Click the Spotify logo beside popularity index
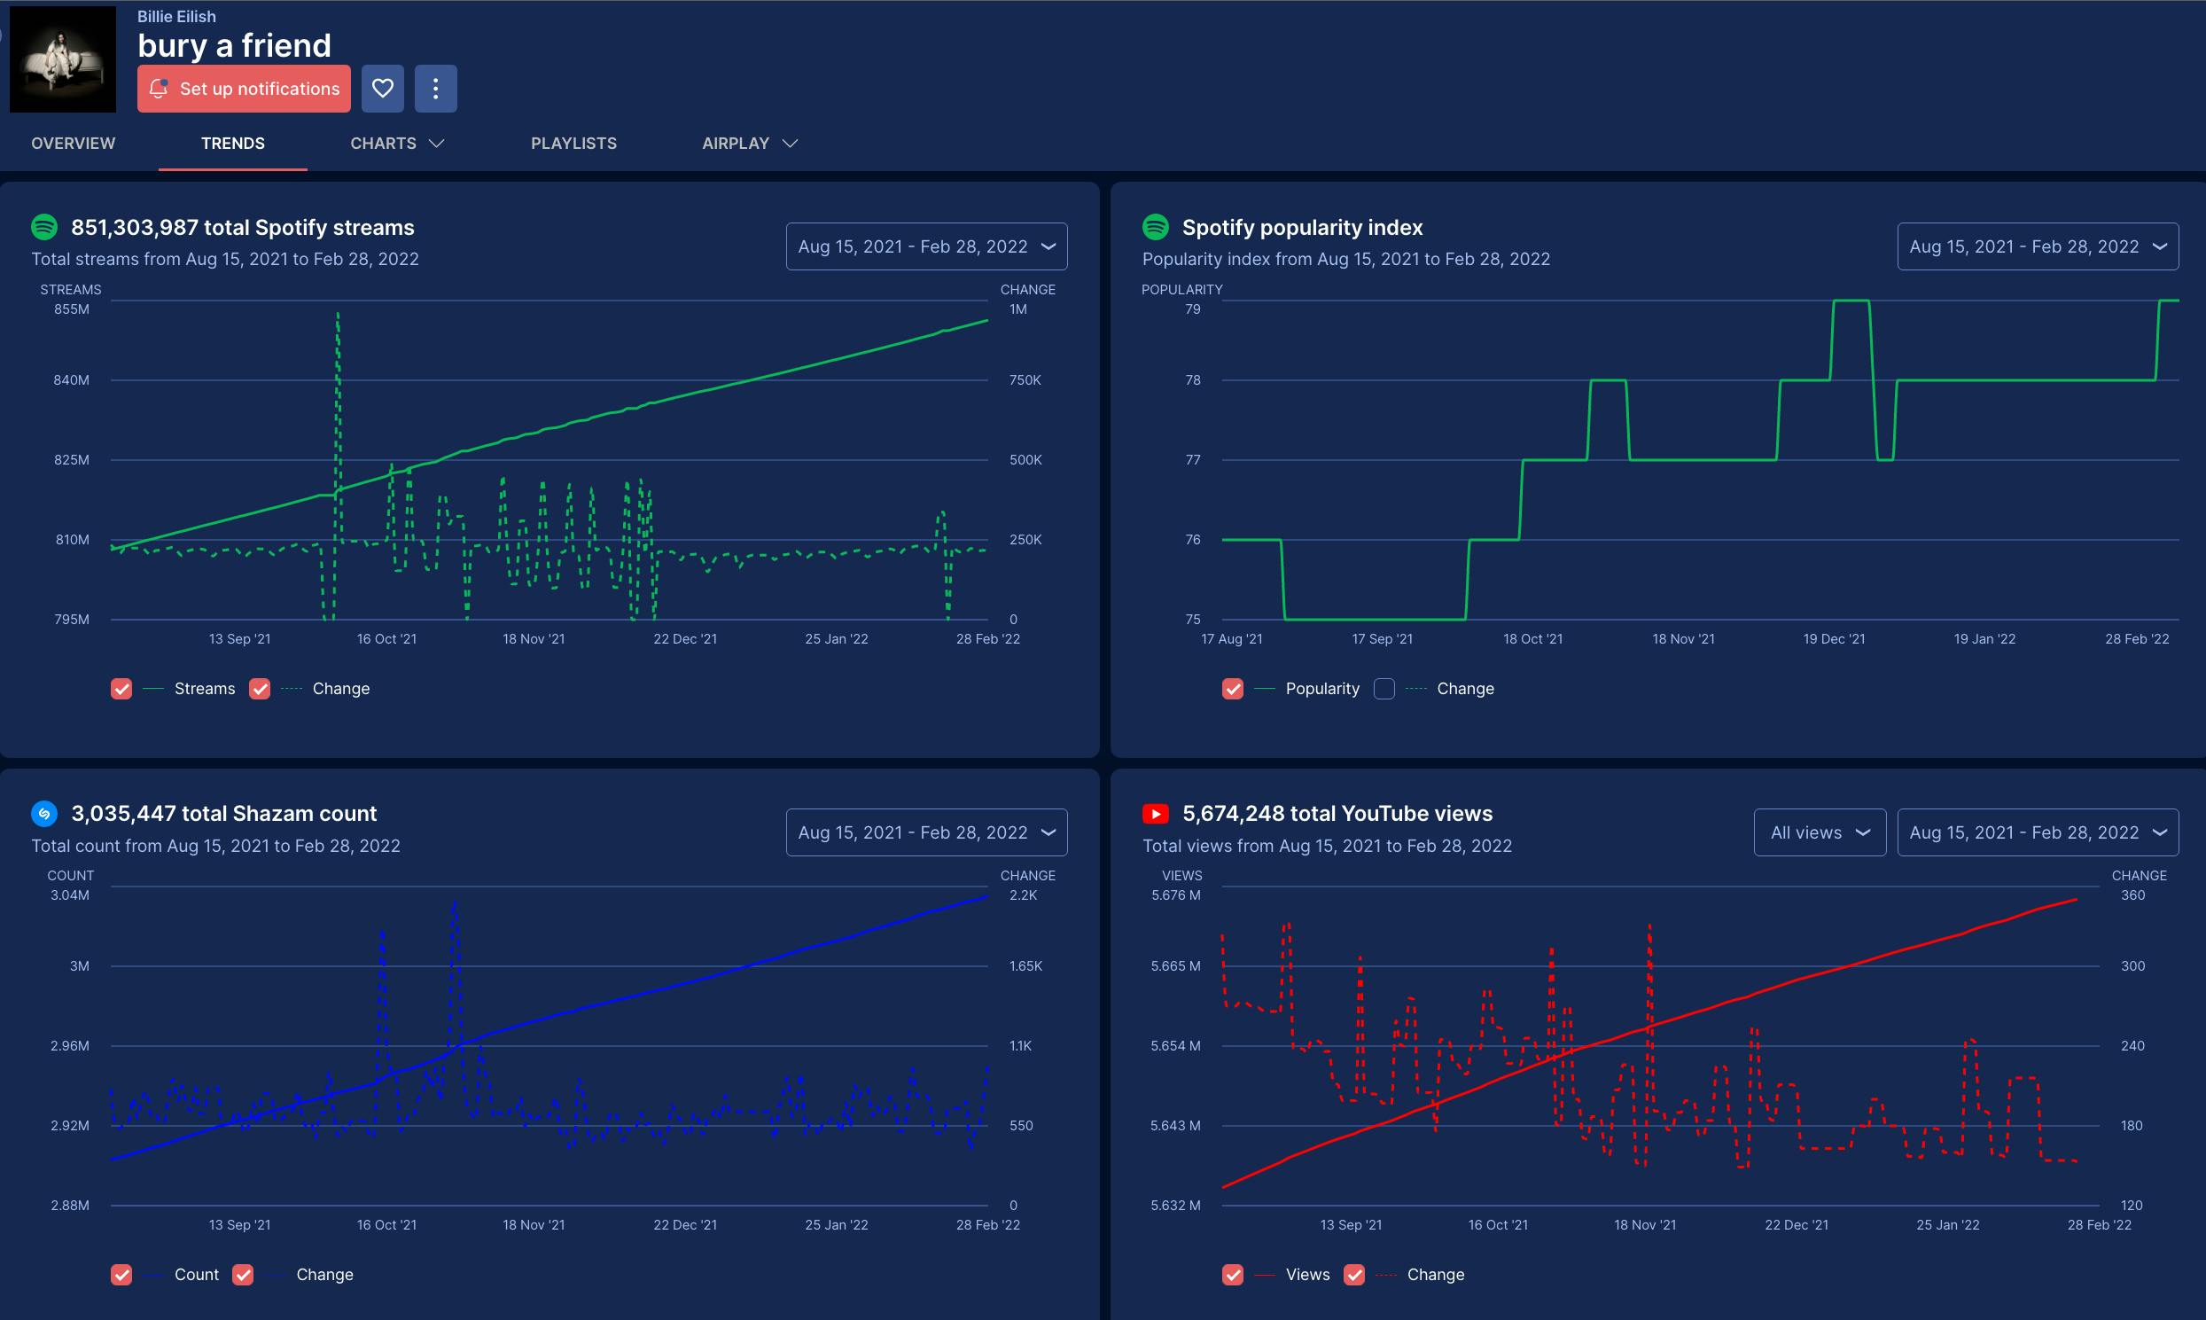The height and width of the screenshot is (1320, 2206). point(1155,227)
